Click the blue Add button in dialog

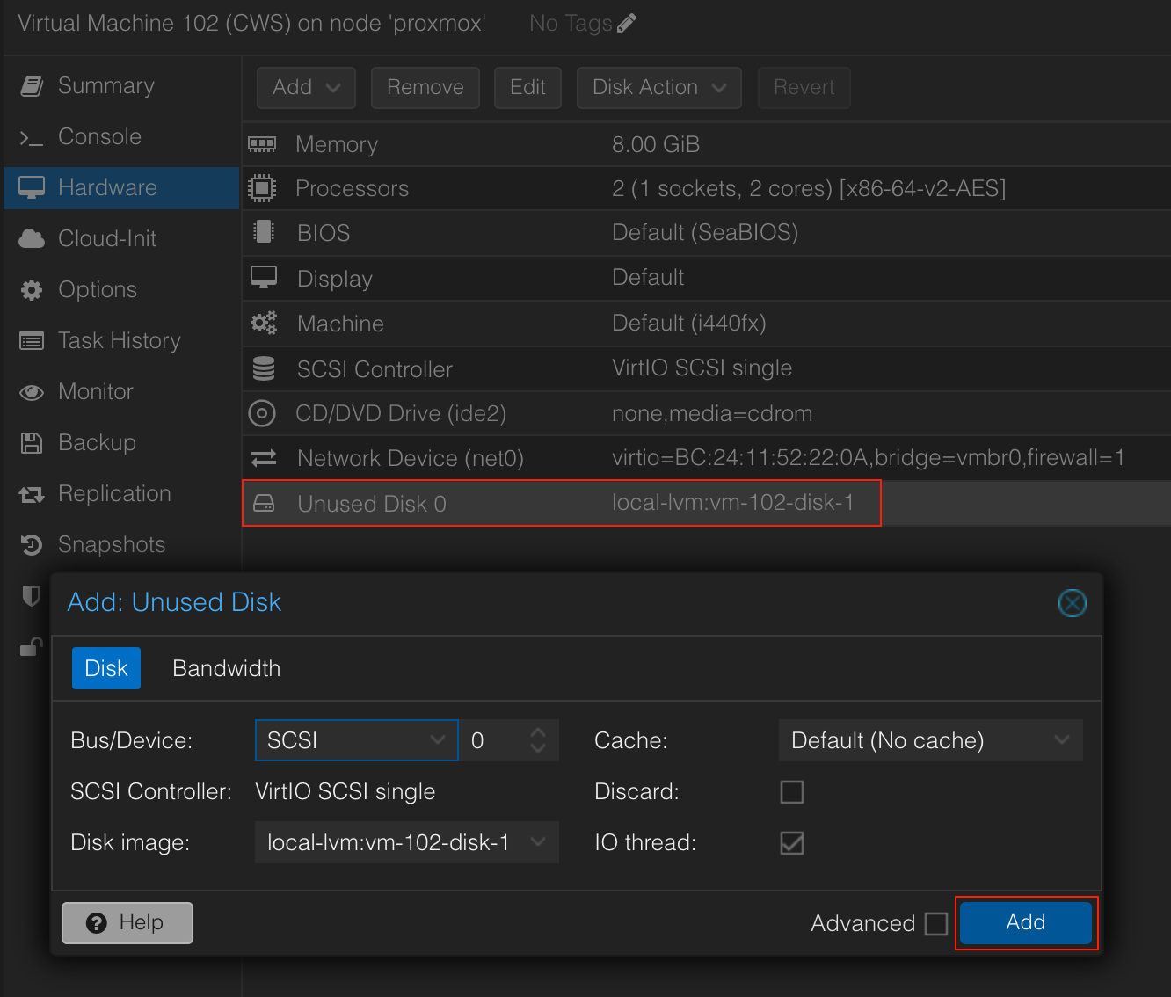coord(1026,922)
